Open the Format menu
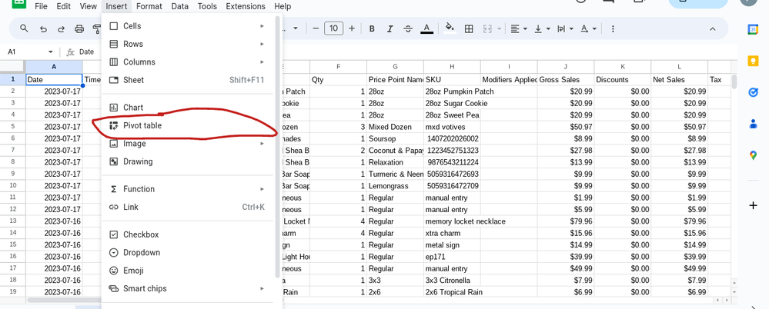769x309 pixels. (149, 6)
